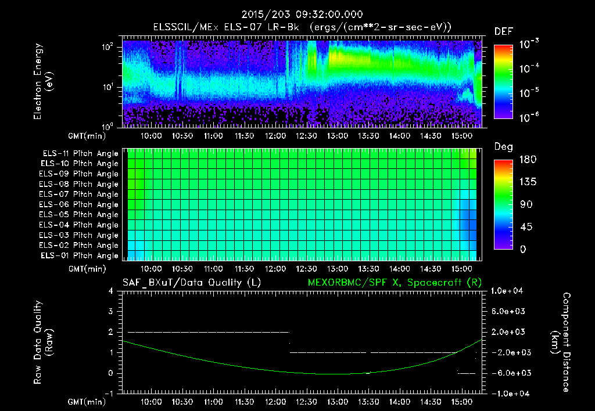Click GMT(min) label under the pitch angle panel
Screen dimensions: 595x411
pos(87,269)
